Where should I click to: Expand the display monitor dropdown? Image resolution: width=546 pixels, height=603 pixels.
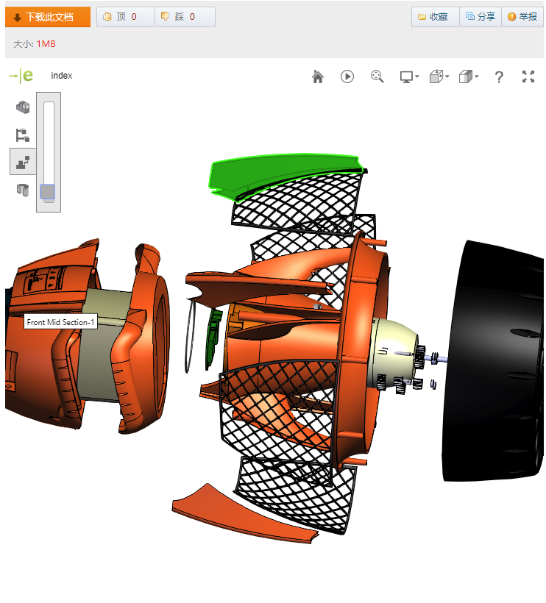coord(408,76)
